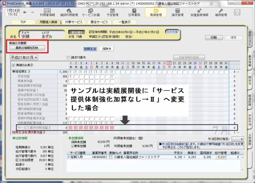
Task: Click 最新の情報を反映 button
Action: (25, 48)
